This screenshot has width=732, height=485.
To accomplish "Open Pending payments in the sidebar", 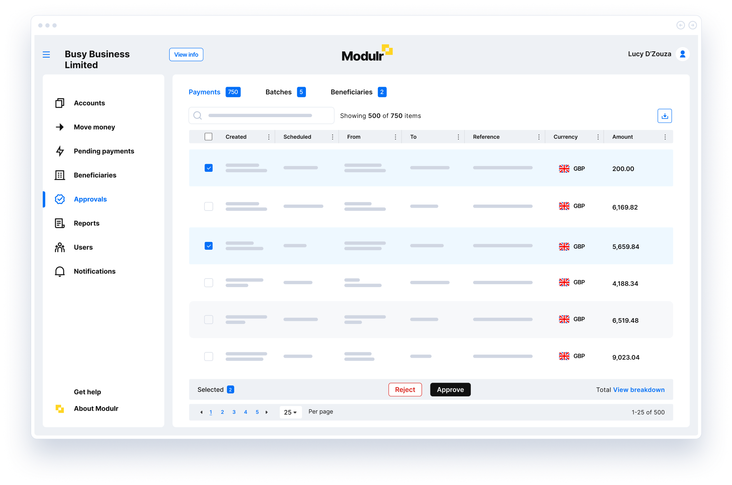I will [104, 151].
